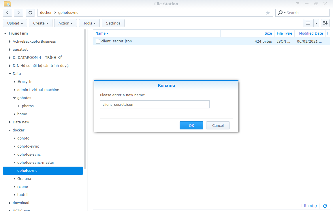The width and height of the screenshot is (333, 211).
Task: Click the refresh icon in status bar
Action: tap(325, 206)
